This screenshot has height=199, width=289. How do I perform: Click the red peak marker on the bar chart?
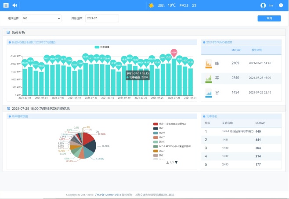pos(174,52)
